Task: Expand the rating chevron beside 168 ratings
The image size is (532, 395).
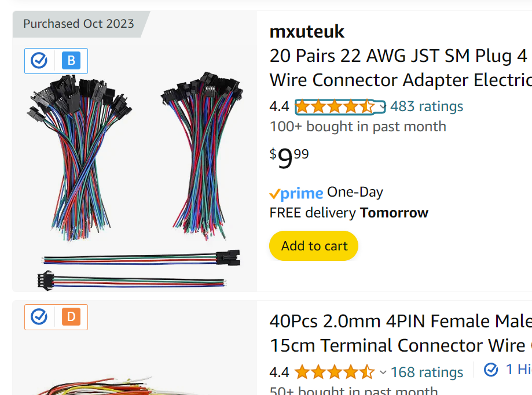Action: click(383, 372)
